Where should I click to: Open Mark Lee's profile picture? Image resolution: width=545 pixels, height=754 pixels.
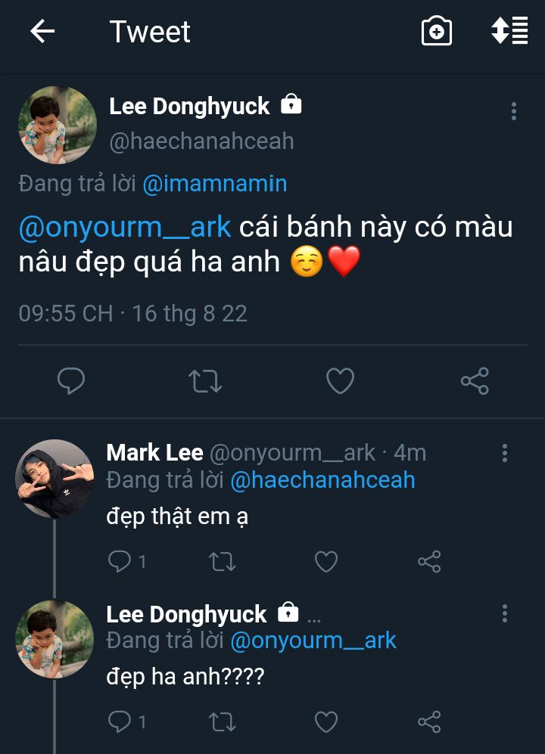54,479
